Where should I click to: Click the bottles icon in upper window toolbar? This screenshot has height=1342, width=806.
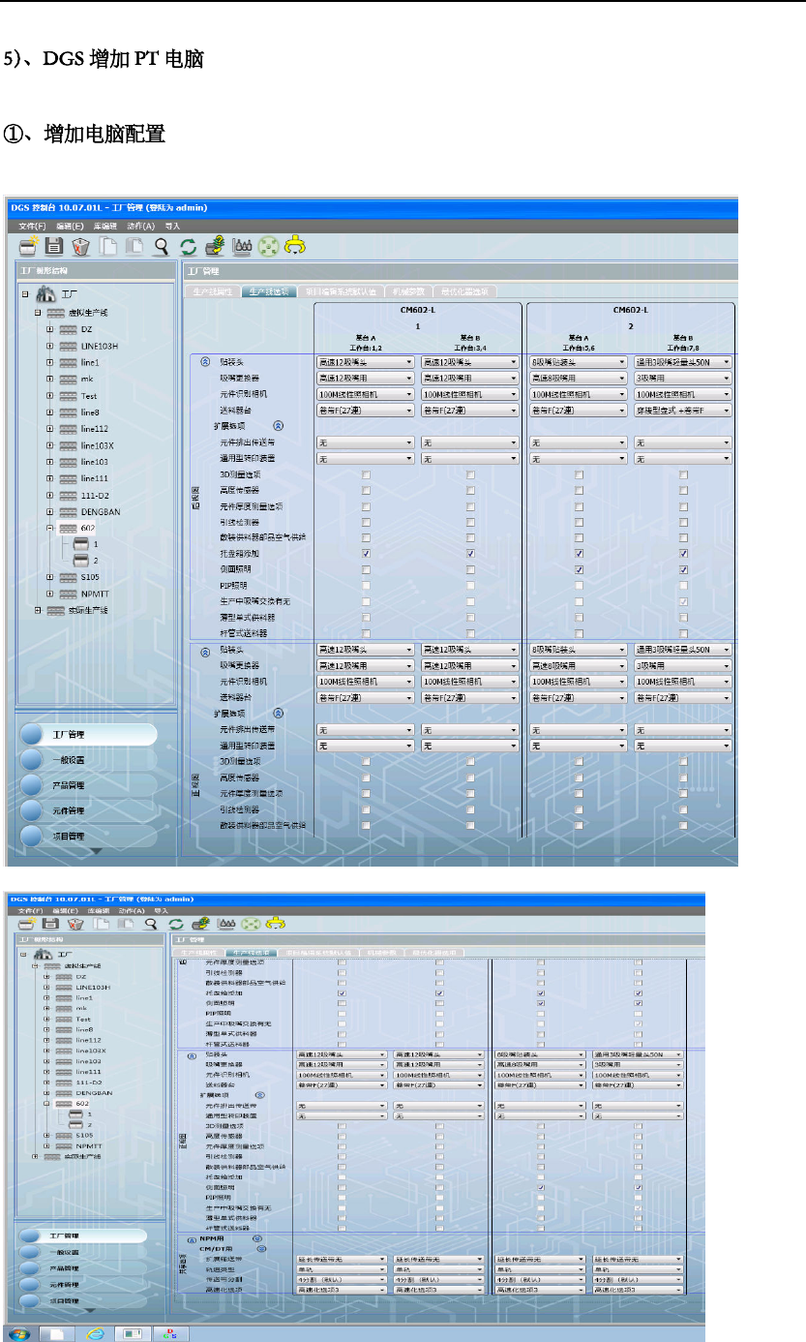[x=240, y=246]
